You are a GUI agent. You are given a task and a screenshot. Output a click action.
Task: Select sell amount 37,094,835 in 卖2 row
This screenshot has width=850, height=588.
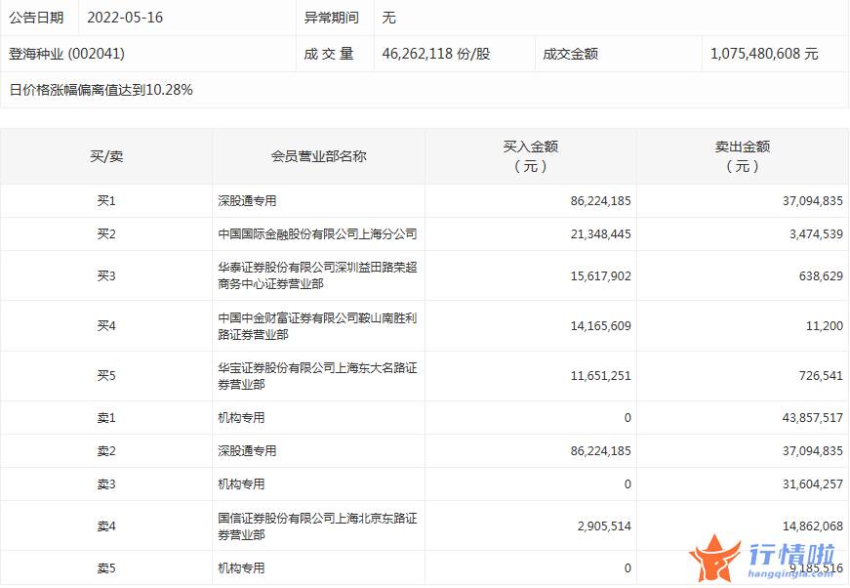813,450
